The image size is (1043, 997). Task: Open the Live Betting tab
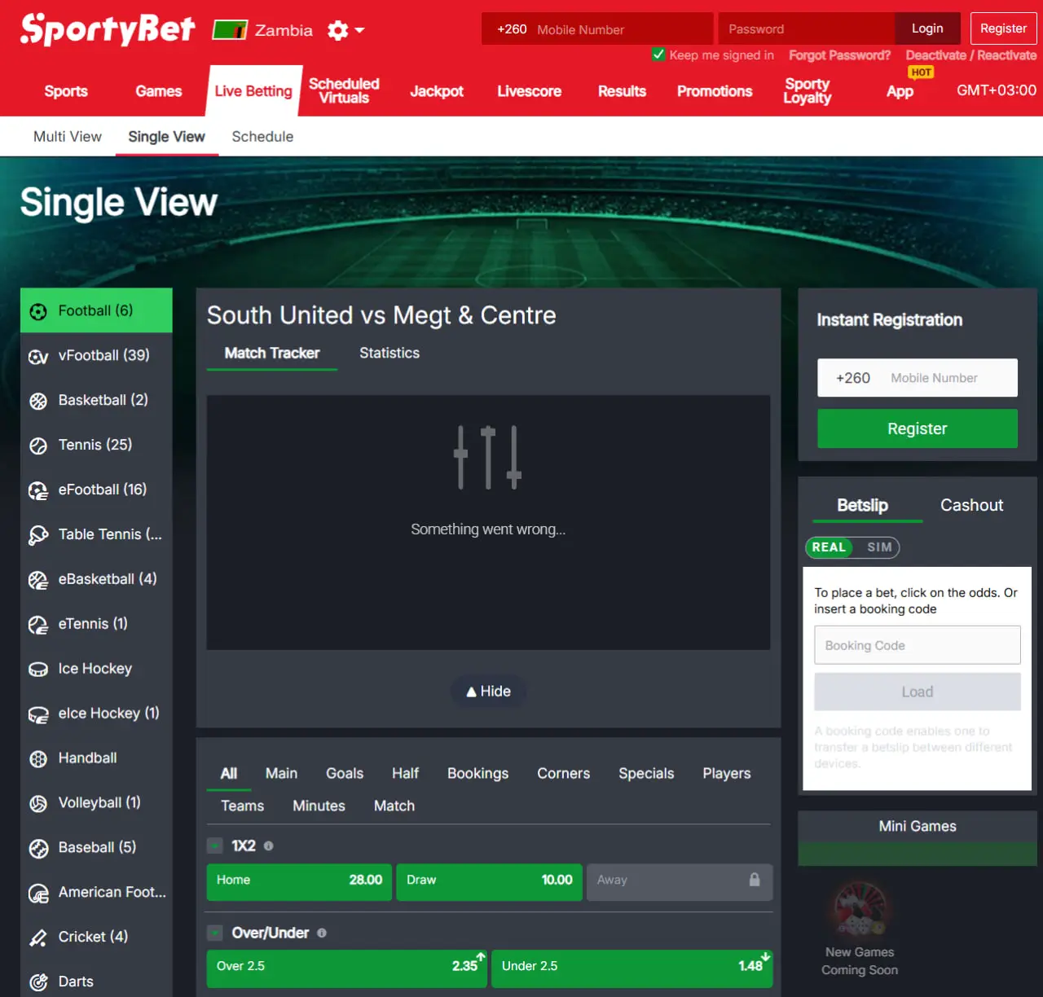pyautogui.click(x=253, y=90)
